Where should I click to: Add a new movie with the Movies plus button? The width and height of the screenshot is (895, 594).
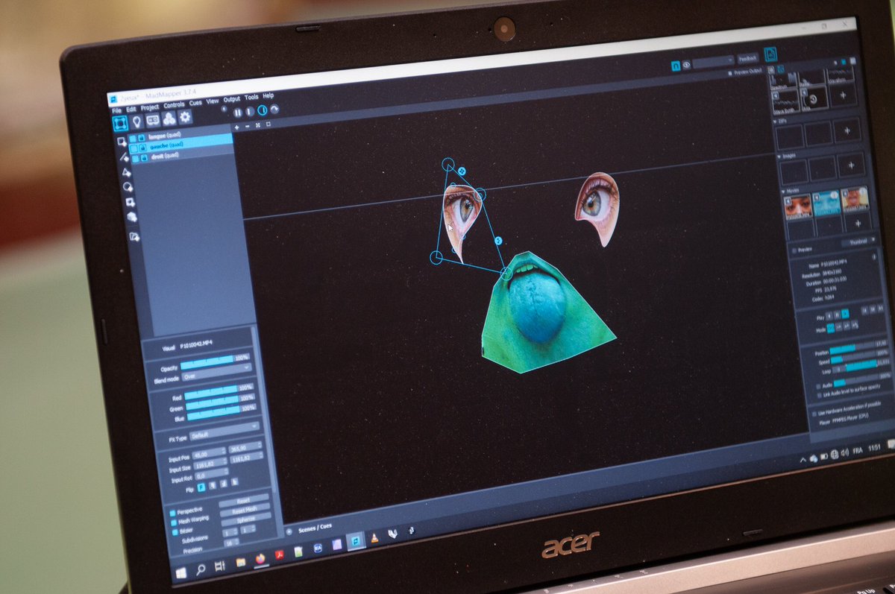click(x=858, y=223)
